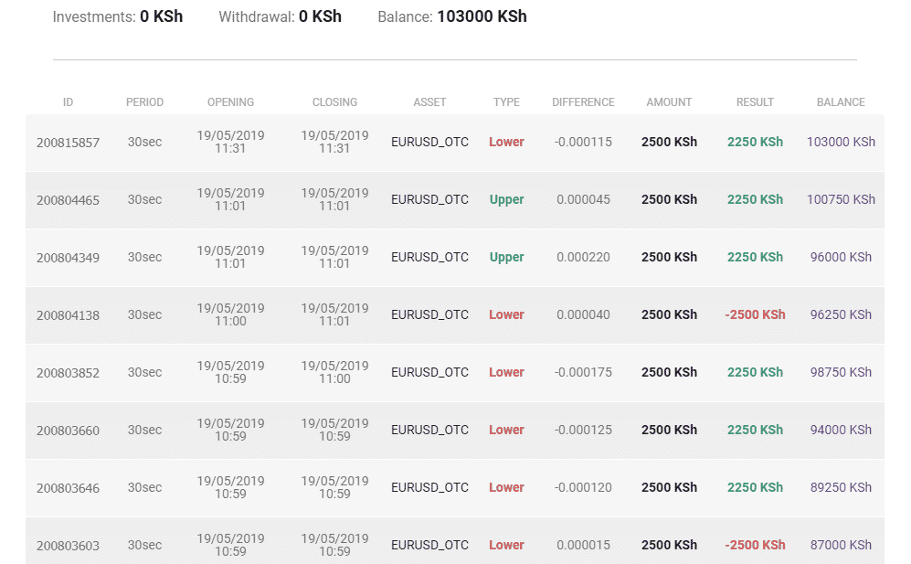This screenshot has width=911, height=564.
Task: Click balance cell 98750 KSh
Action: [841, 372]
